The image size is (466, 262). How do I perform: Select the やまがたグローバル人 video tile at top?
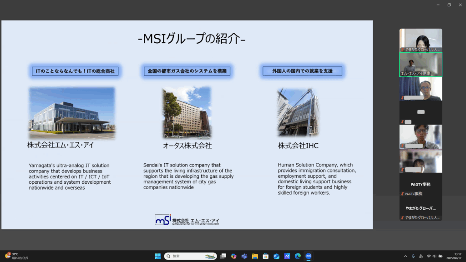[420, 40]
